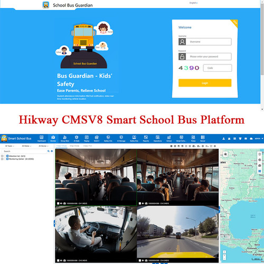
Task: Open the All Types filter dropdown
Action: pyautogui.click(x=10, y=146)
